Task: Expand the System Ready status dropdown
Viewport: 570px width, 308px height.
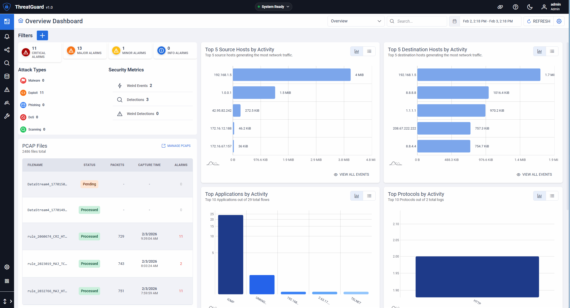Action: [x=273, y=7]
